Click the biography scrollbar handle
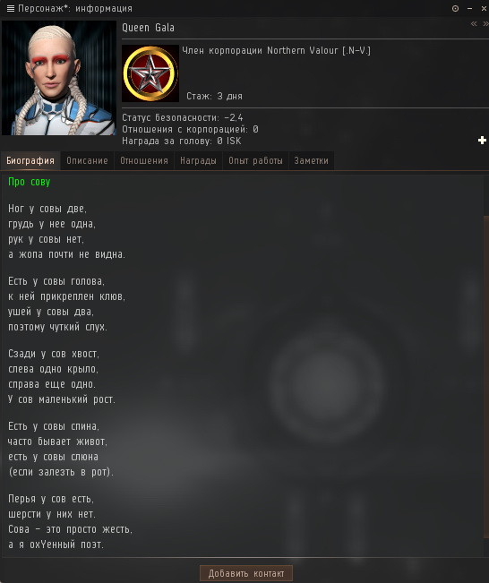 point(486,377)
